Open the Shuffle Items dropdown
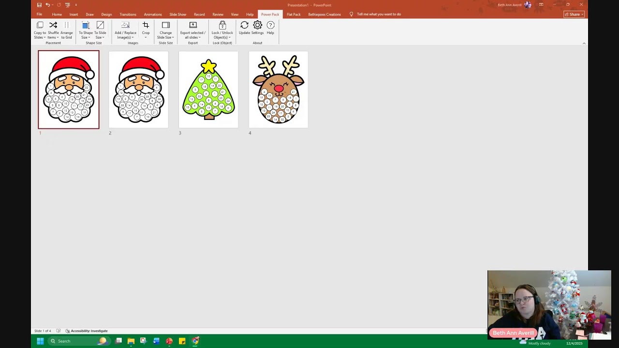Image resolution: width=619 pixels, height=348 pixels. click(53, 30)
